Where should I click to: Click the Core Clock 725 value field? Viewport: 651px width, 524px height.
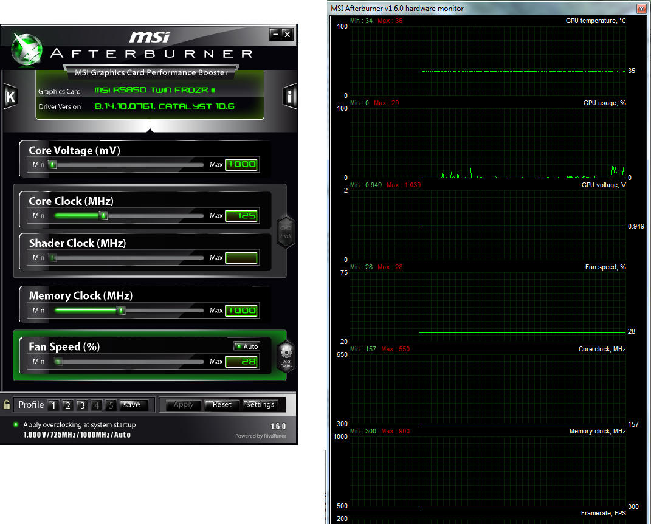click(242, 215)
